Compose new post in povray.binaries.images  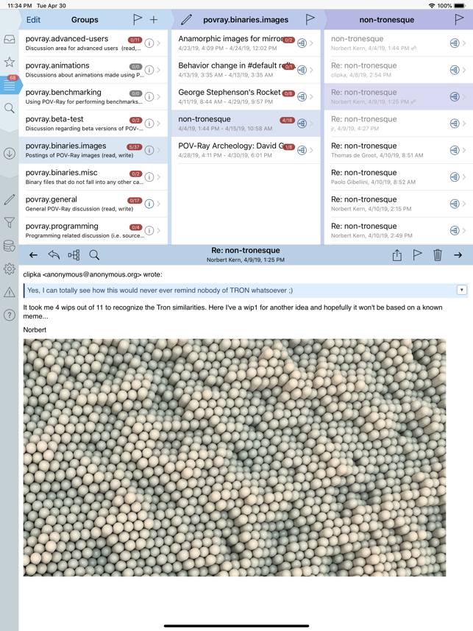tap(186, 19)
